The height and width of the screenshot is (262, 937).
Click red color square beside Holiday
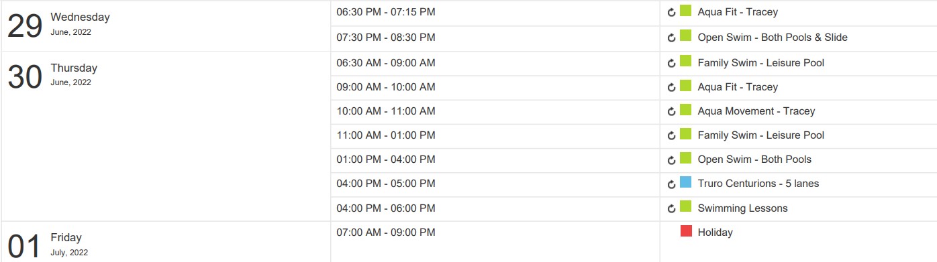tap(686, 231)
